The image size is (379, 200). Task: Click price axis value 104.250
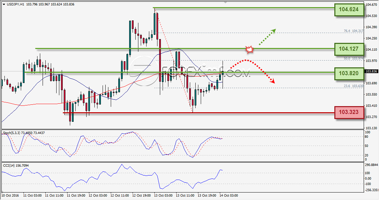372,38
